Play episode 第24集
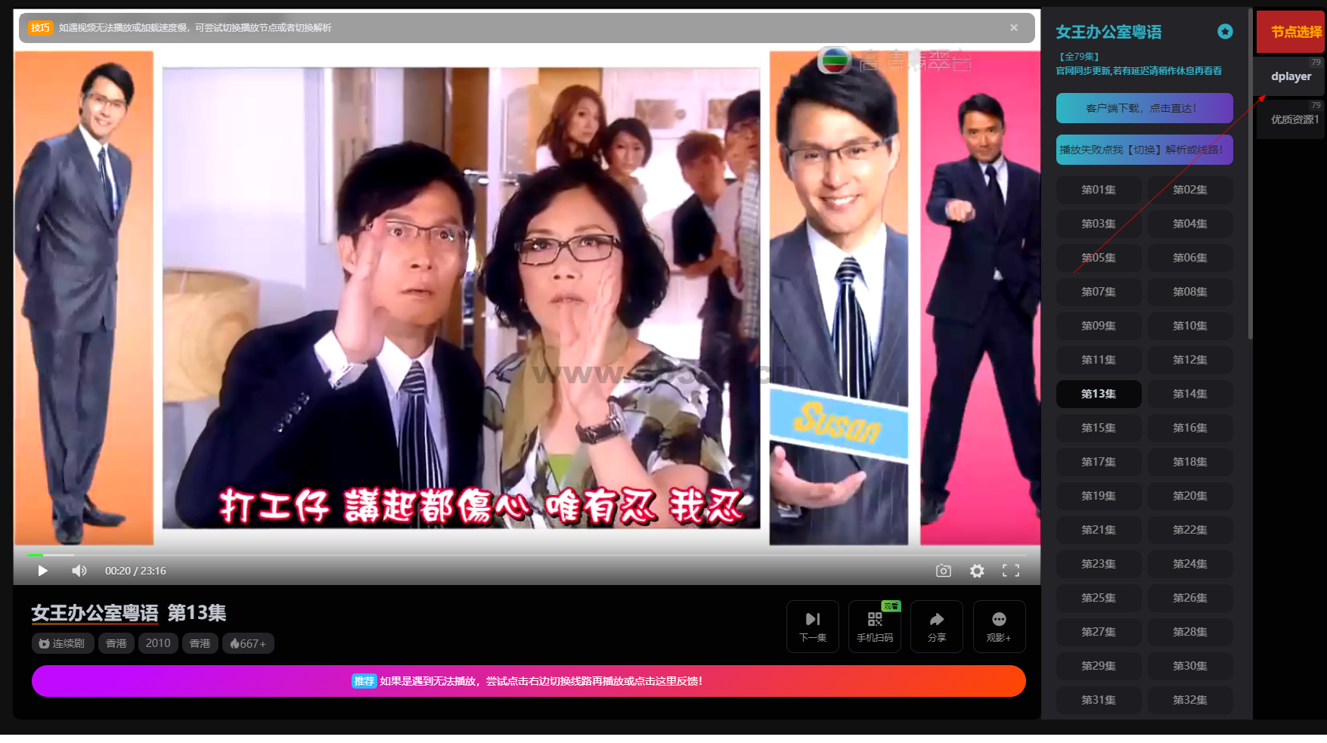The height and width of the screenshot is (743, 1327). (x=1190, y=564)
